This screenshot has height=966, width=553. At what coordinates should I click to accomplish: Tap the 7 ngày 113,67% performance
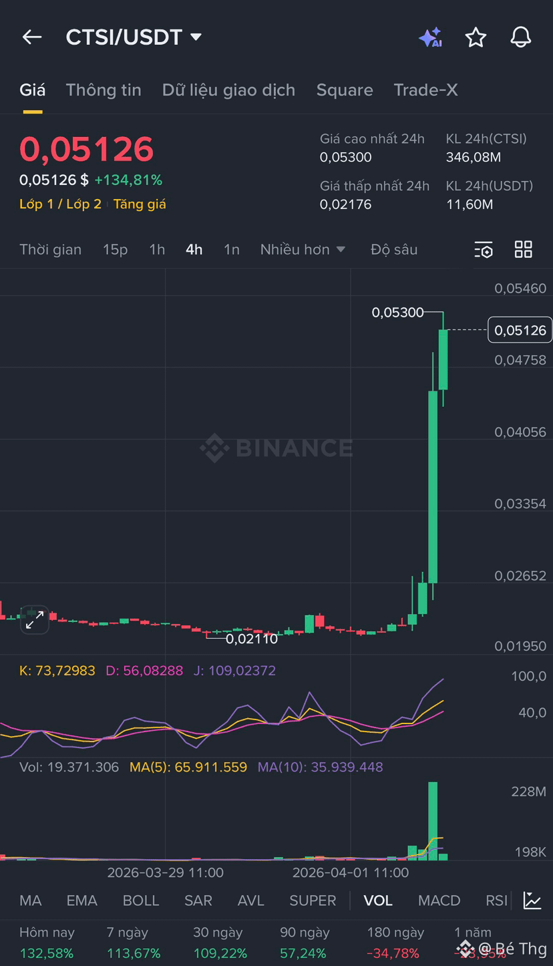[134, 943]
